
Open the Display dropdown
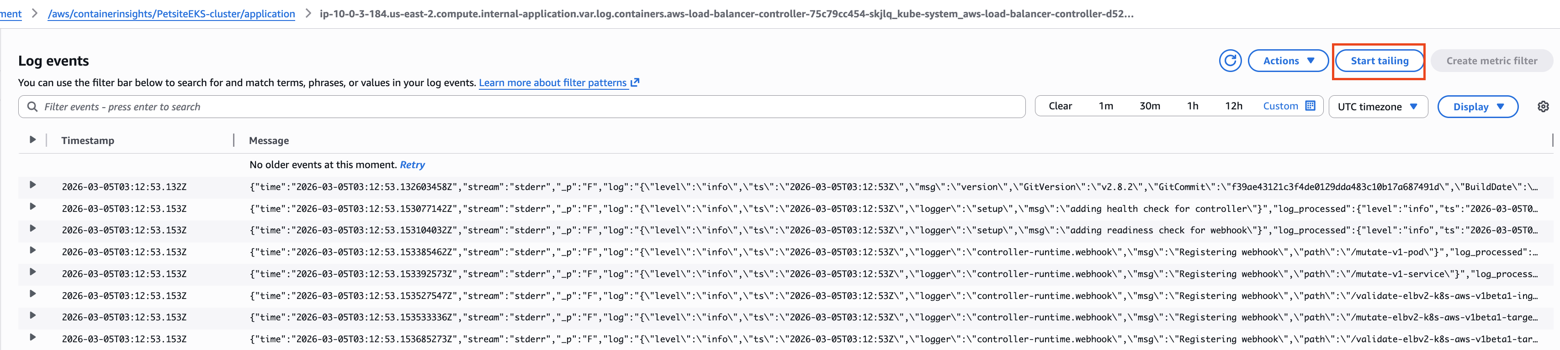click(x=1478, y=106)
